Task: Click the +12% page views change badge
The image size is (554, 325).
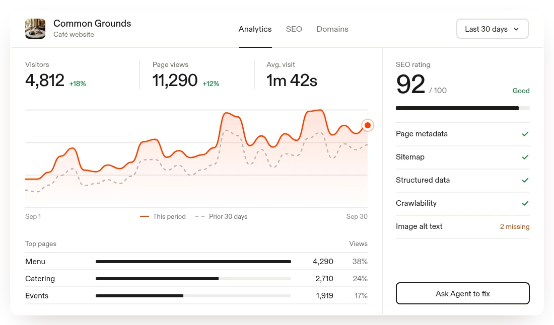Action: pos(211,84)
